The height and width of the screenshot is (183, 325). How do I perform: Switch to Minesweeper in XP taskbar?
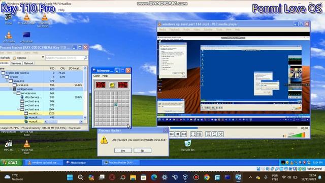click(83, 163)
